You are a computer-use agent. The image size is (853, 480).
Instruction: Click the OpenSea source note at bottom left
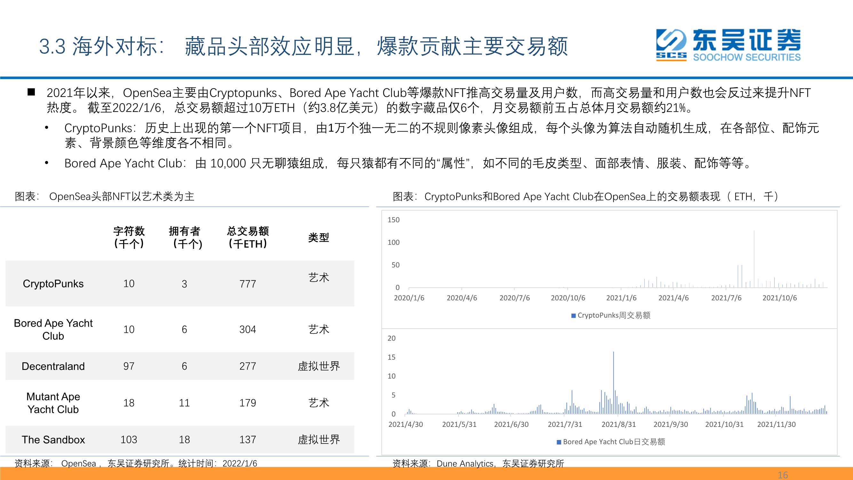(136, 464)
